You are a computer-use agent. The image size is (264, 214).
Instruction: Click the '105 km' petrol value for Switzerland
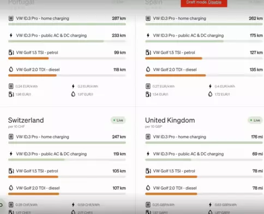[x=119, y=171]
